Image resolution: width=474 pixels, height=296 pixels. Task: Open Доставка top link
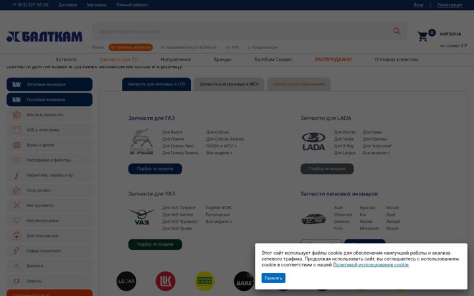tap(67, 5)
